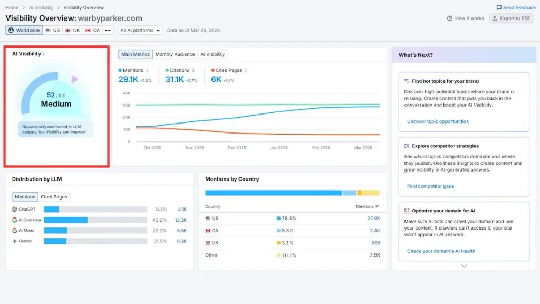Click the info icon next to Cited Pages metric
Screen dimensions: 540x304
point(246,70)
